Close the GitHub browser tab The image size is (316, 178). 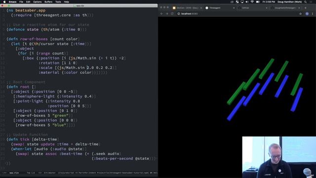tap(267, 8)
